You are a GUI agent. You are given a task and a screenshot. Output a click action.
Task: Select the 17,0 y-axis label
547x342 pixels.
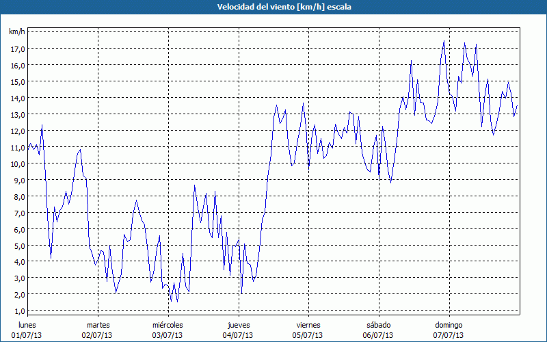tap(17, 49)
